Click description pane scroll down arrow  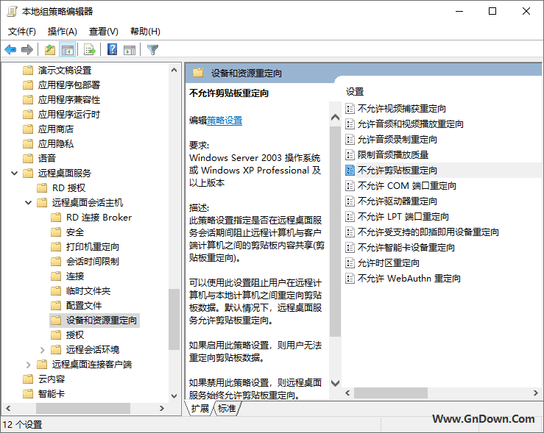[335, 383]
